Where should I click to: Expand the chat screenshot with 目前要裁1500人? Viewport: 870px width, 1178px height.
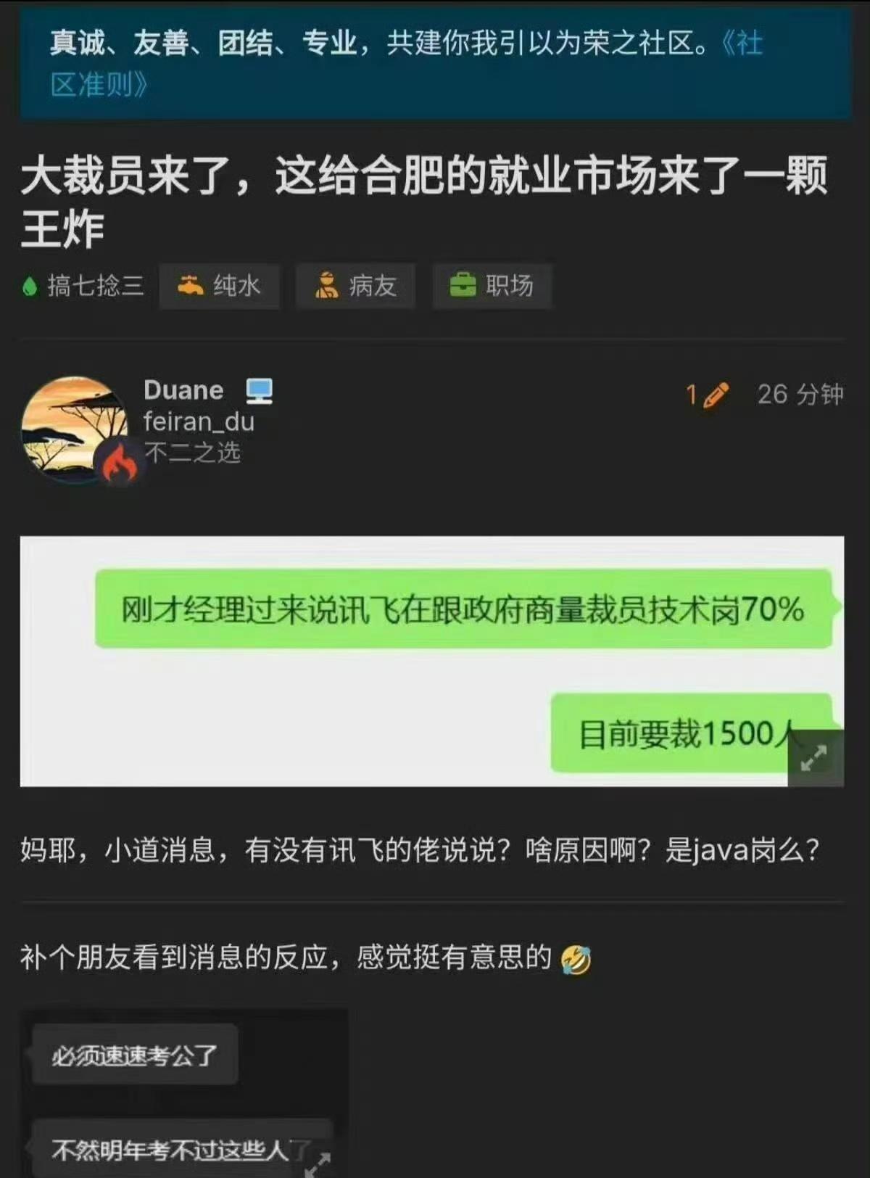815,758
